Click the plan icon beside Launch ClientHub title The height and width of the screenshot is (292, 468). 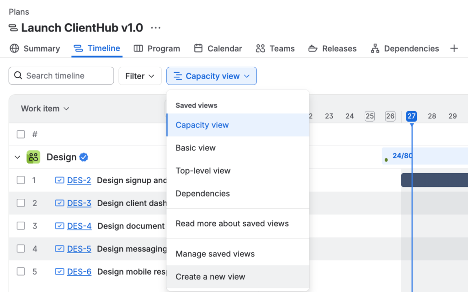(13, 28)
